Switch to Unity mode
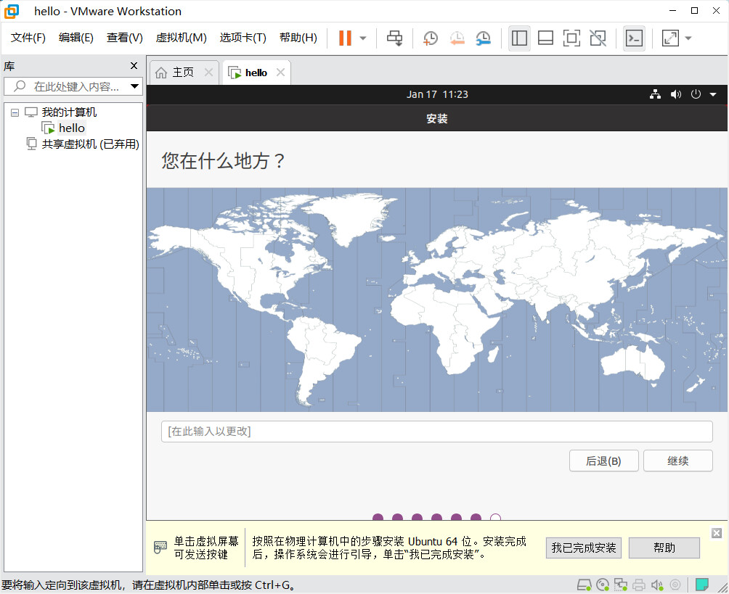 click(x=598, y=38)
